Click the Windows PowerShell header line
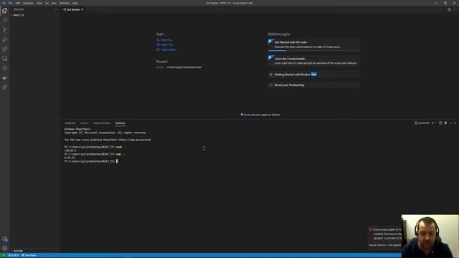 pyautogui.click(x=77, y=129)
